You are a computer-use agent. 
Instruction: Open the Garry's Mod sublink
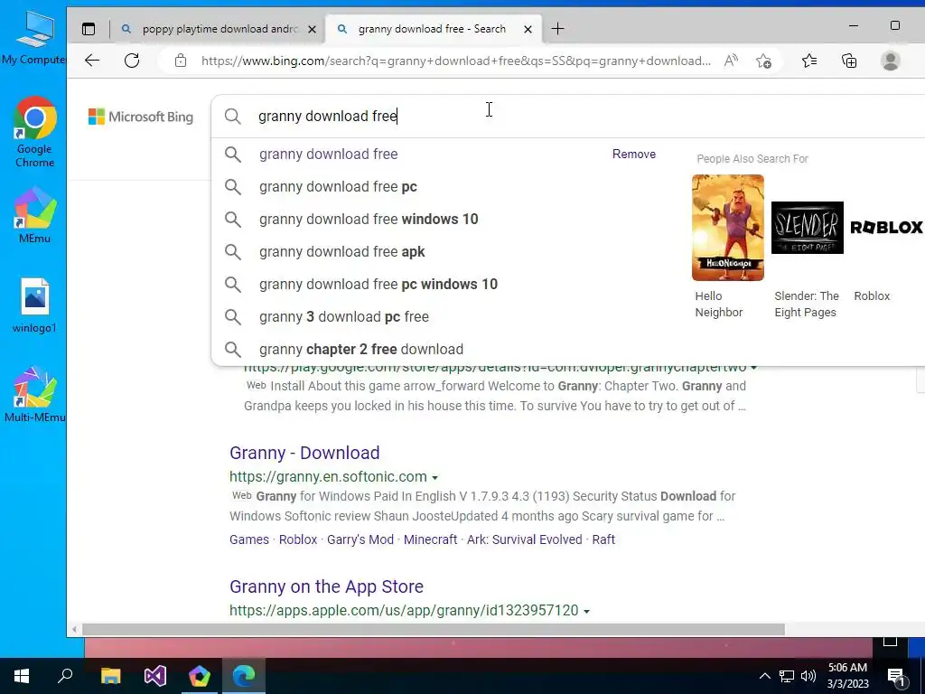click(x=360, y=539)
